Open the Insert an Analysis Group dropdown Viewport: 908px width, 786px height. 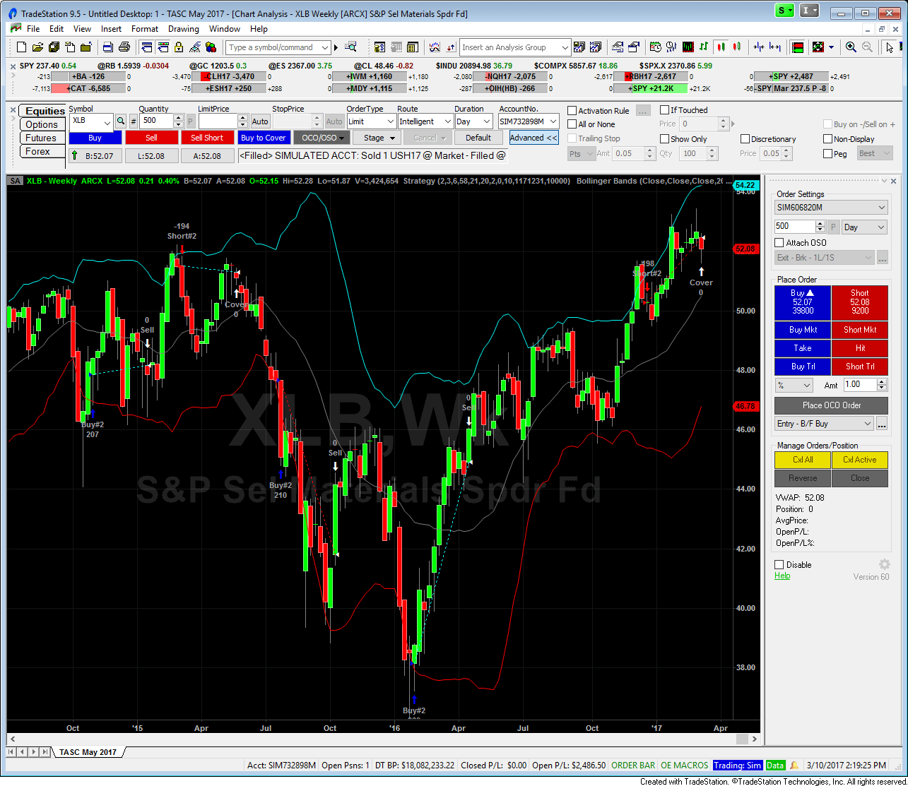click(565, 47)
